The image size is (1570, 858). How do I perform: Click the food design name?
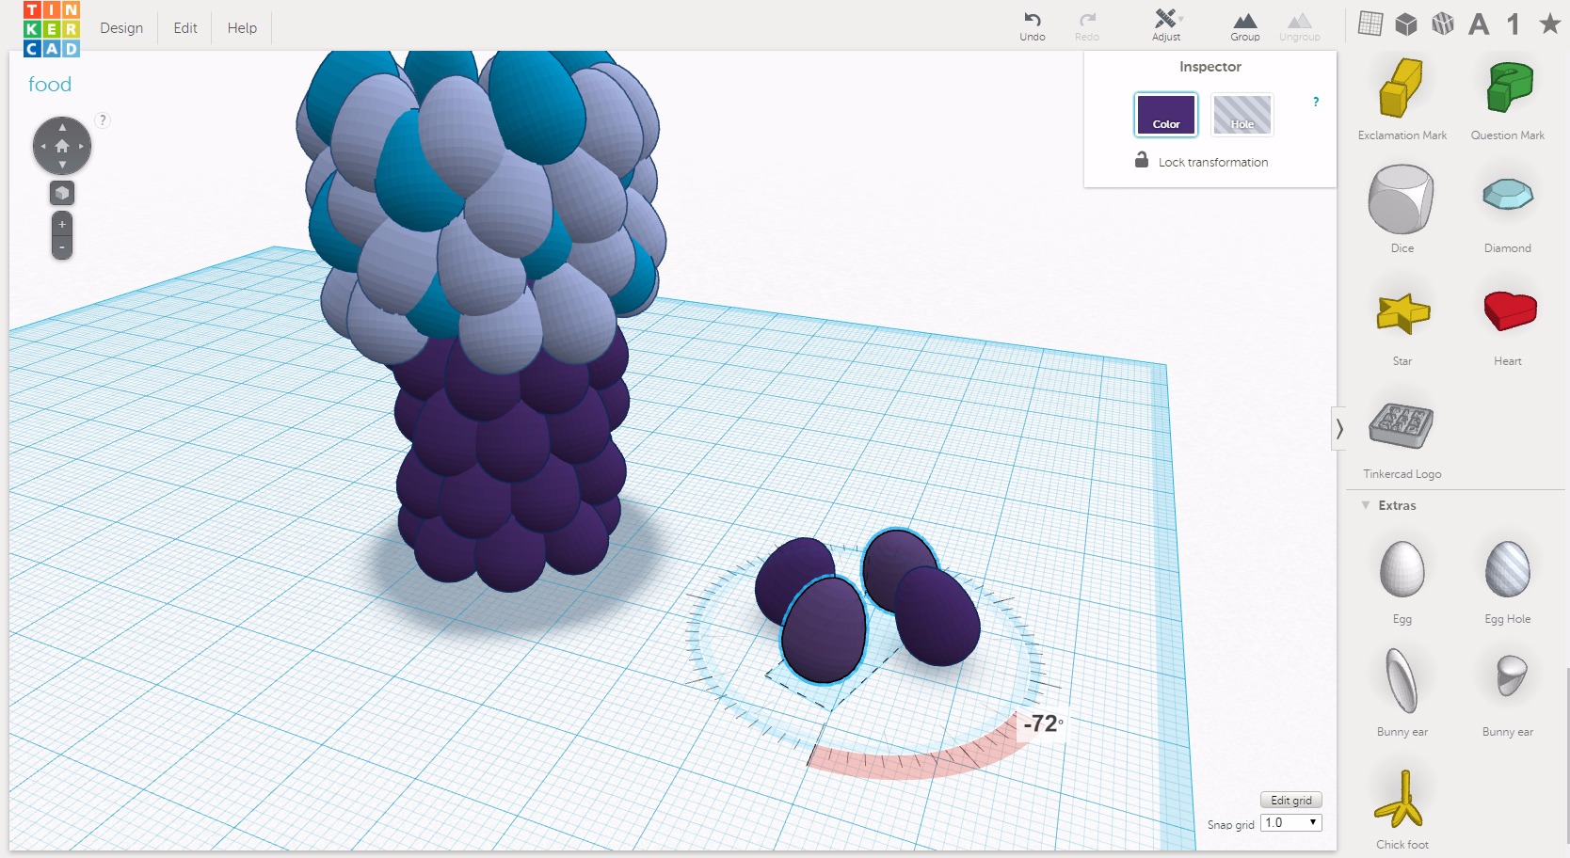(x=50, y=85)
